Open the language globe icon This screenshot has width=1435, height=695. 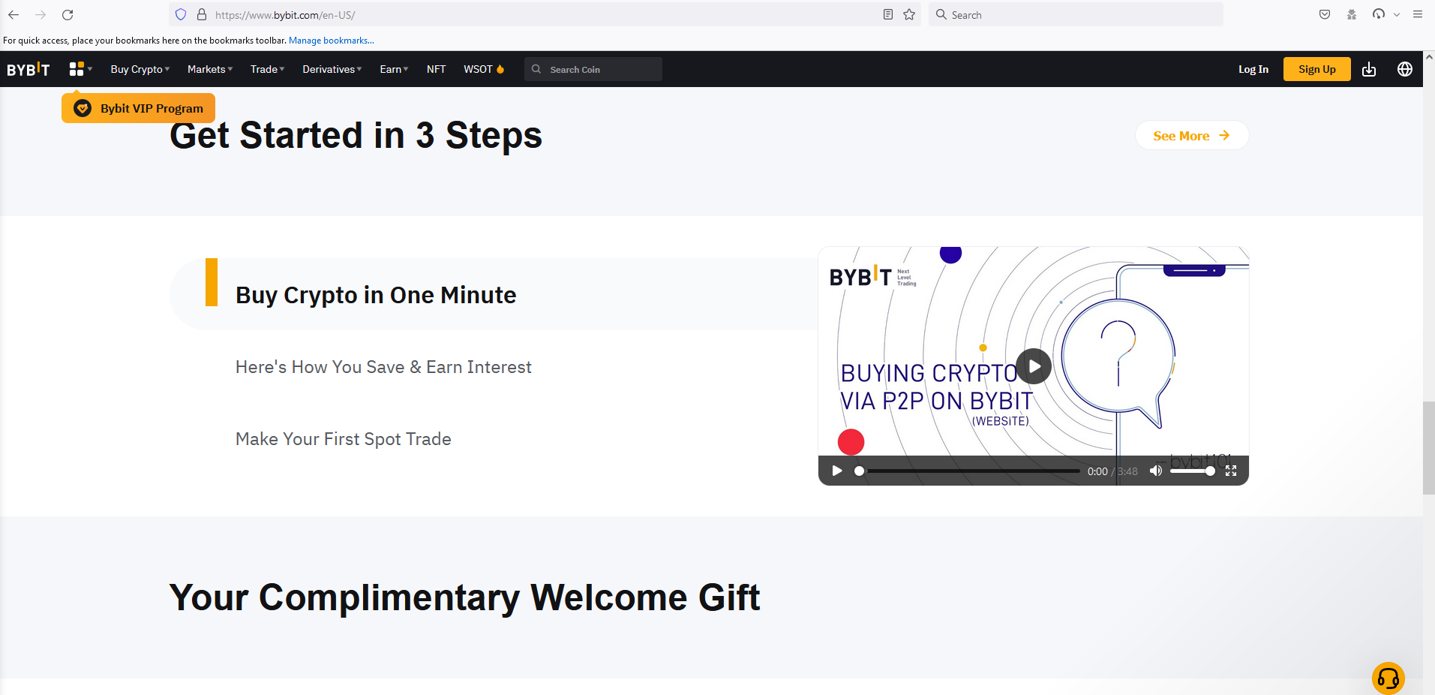click(1405, 69)
